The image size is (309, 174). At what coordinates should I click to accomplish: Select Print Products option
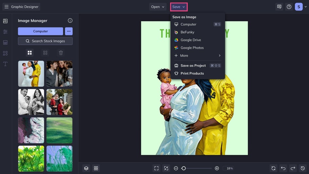click(x=197, y=73)
